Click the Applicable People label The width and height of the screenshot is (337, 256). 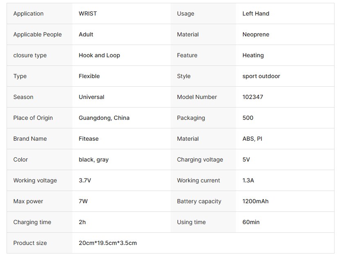(37, 34)
